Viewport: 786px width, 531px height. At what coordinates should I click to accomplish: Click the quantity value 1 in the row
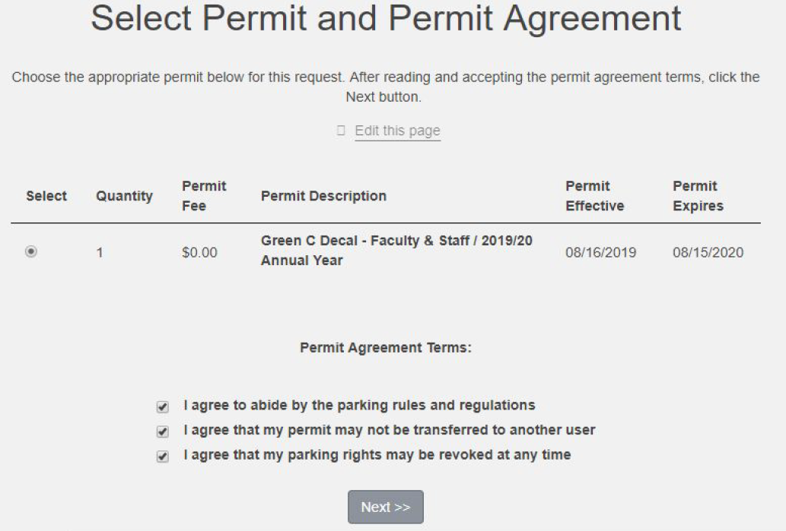click(x=100, y=252)
